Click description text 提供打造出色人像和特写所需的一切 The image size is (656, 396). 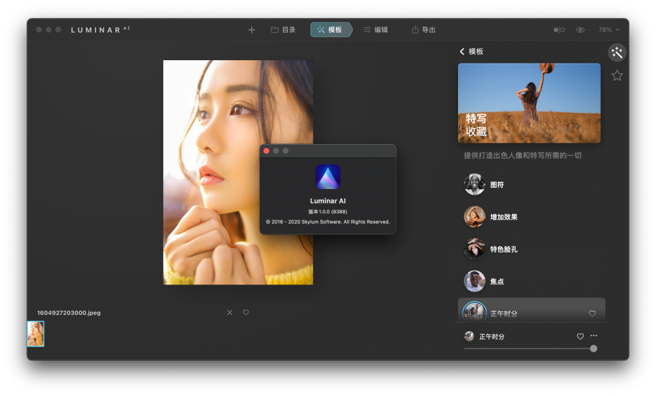(x=523, y=155)
